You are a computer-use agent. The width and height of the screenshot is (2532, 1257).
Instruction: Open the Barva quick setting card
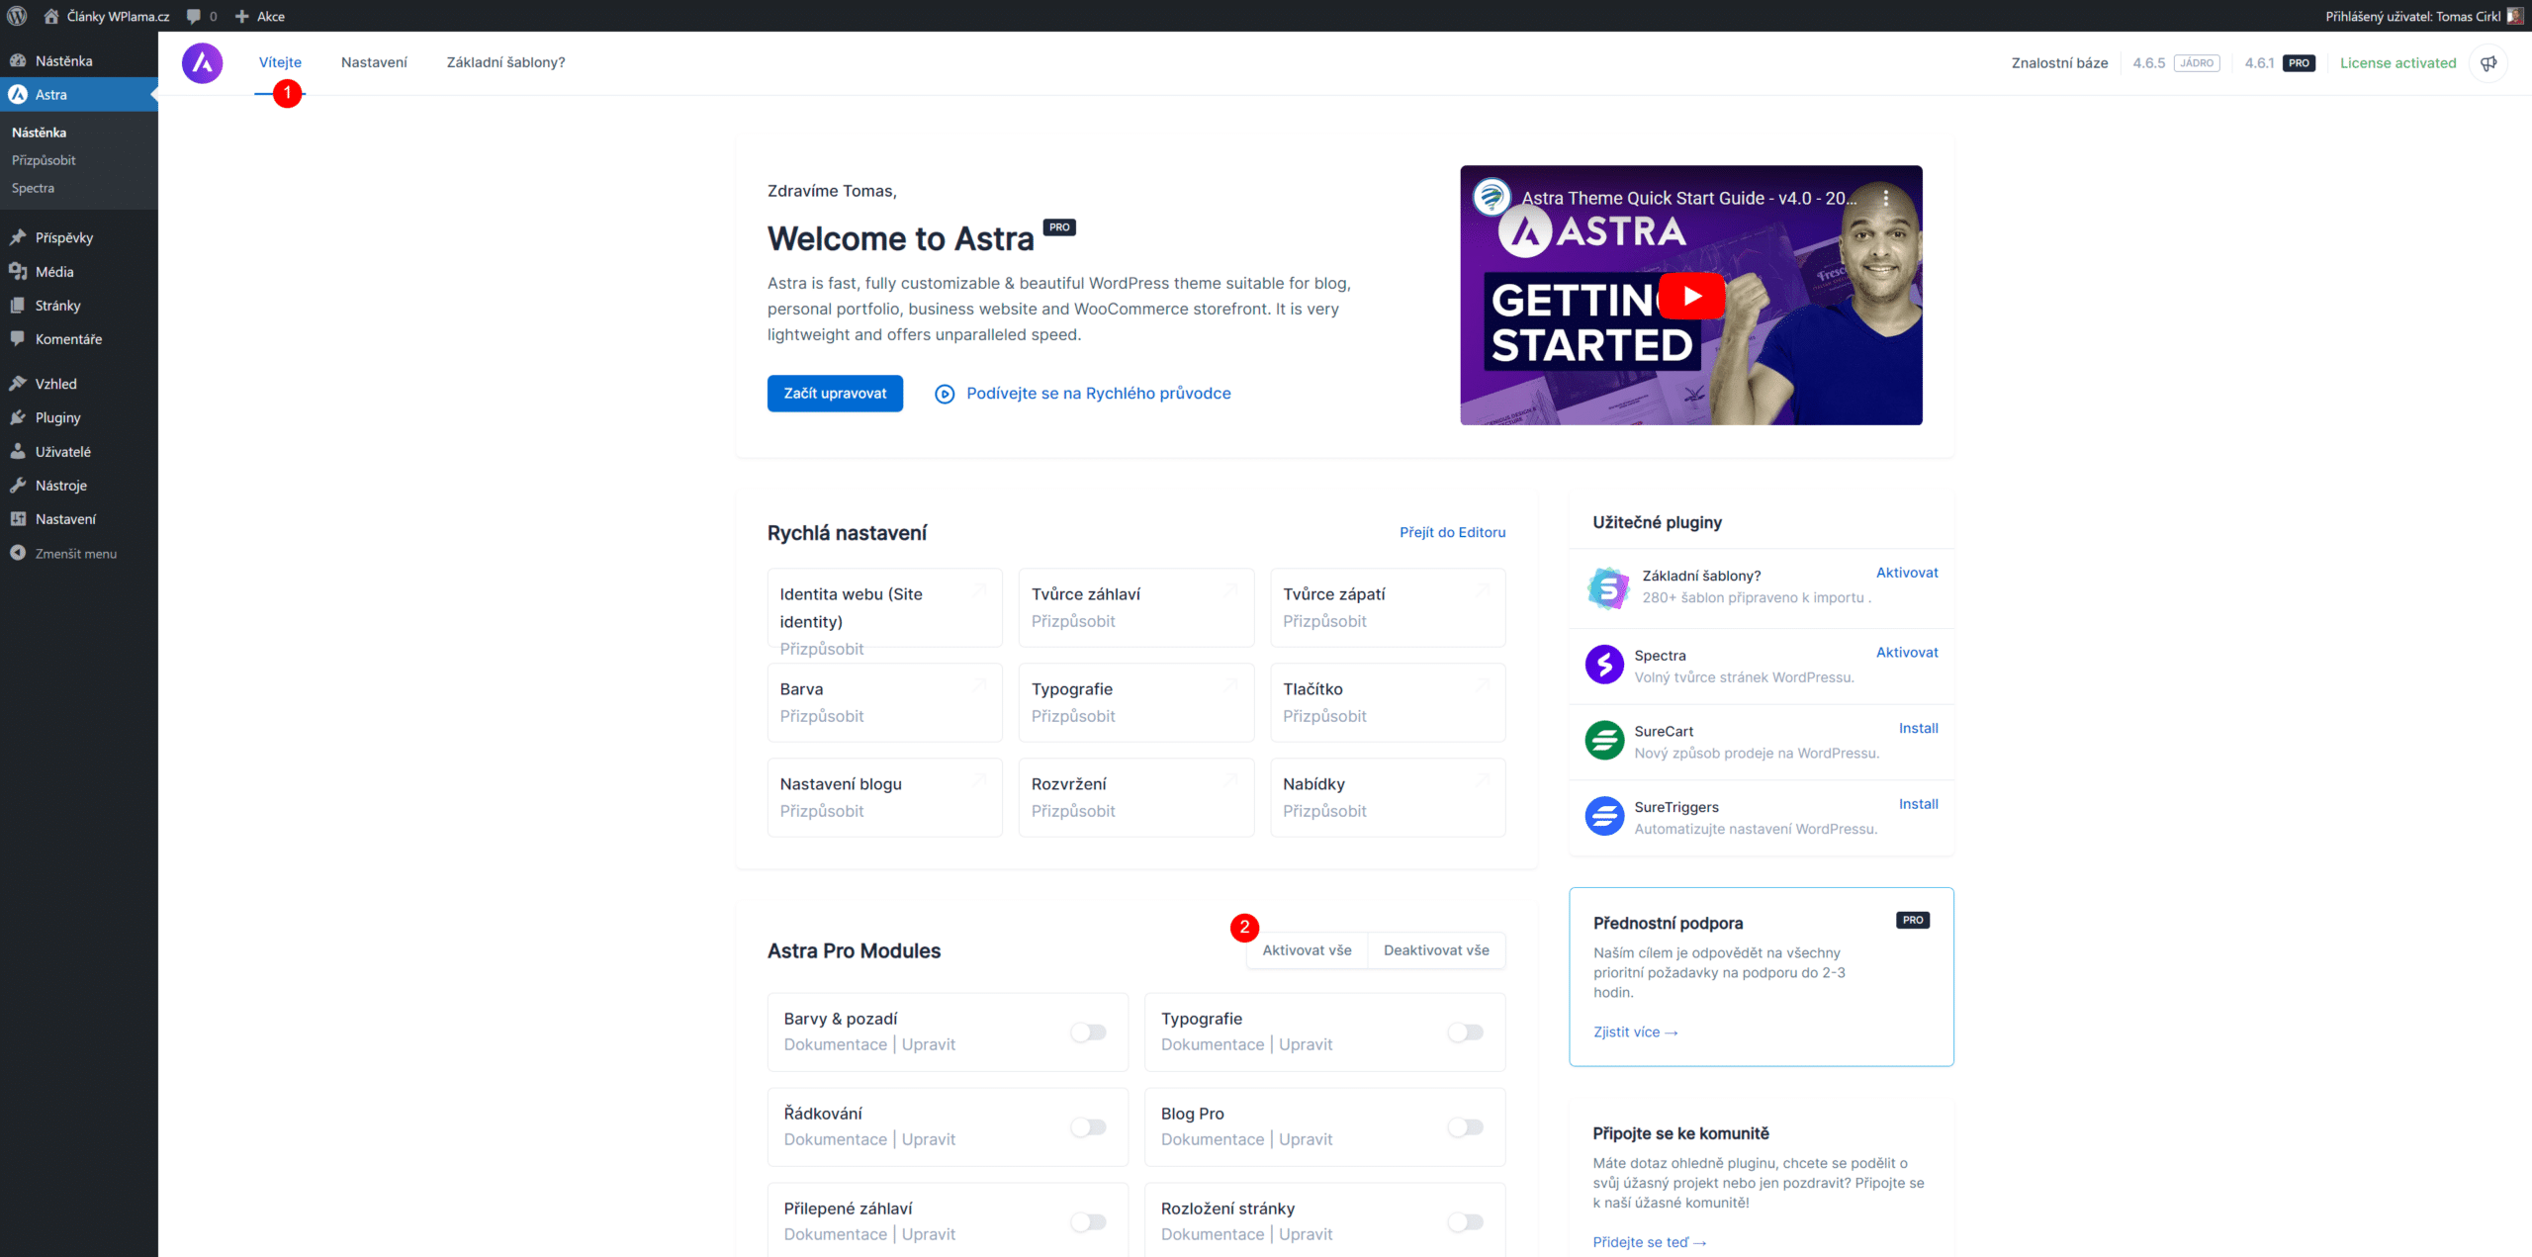tap(884, 702)
